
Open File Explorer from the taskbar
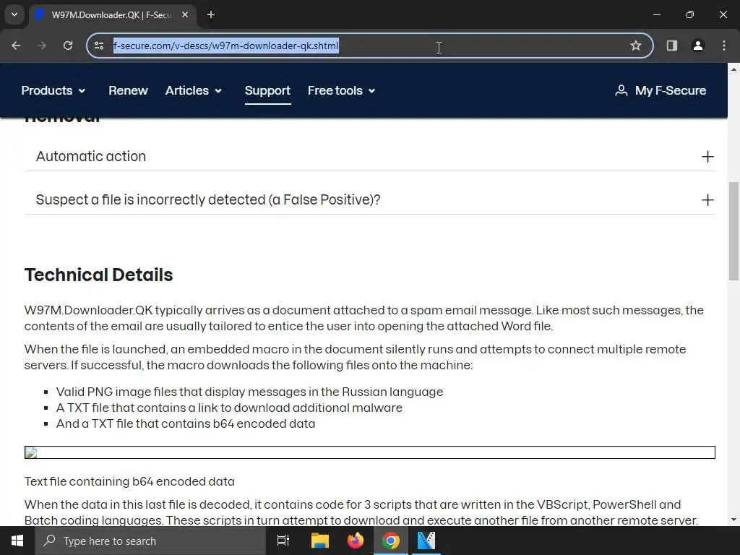coord(319,541)
